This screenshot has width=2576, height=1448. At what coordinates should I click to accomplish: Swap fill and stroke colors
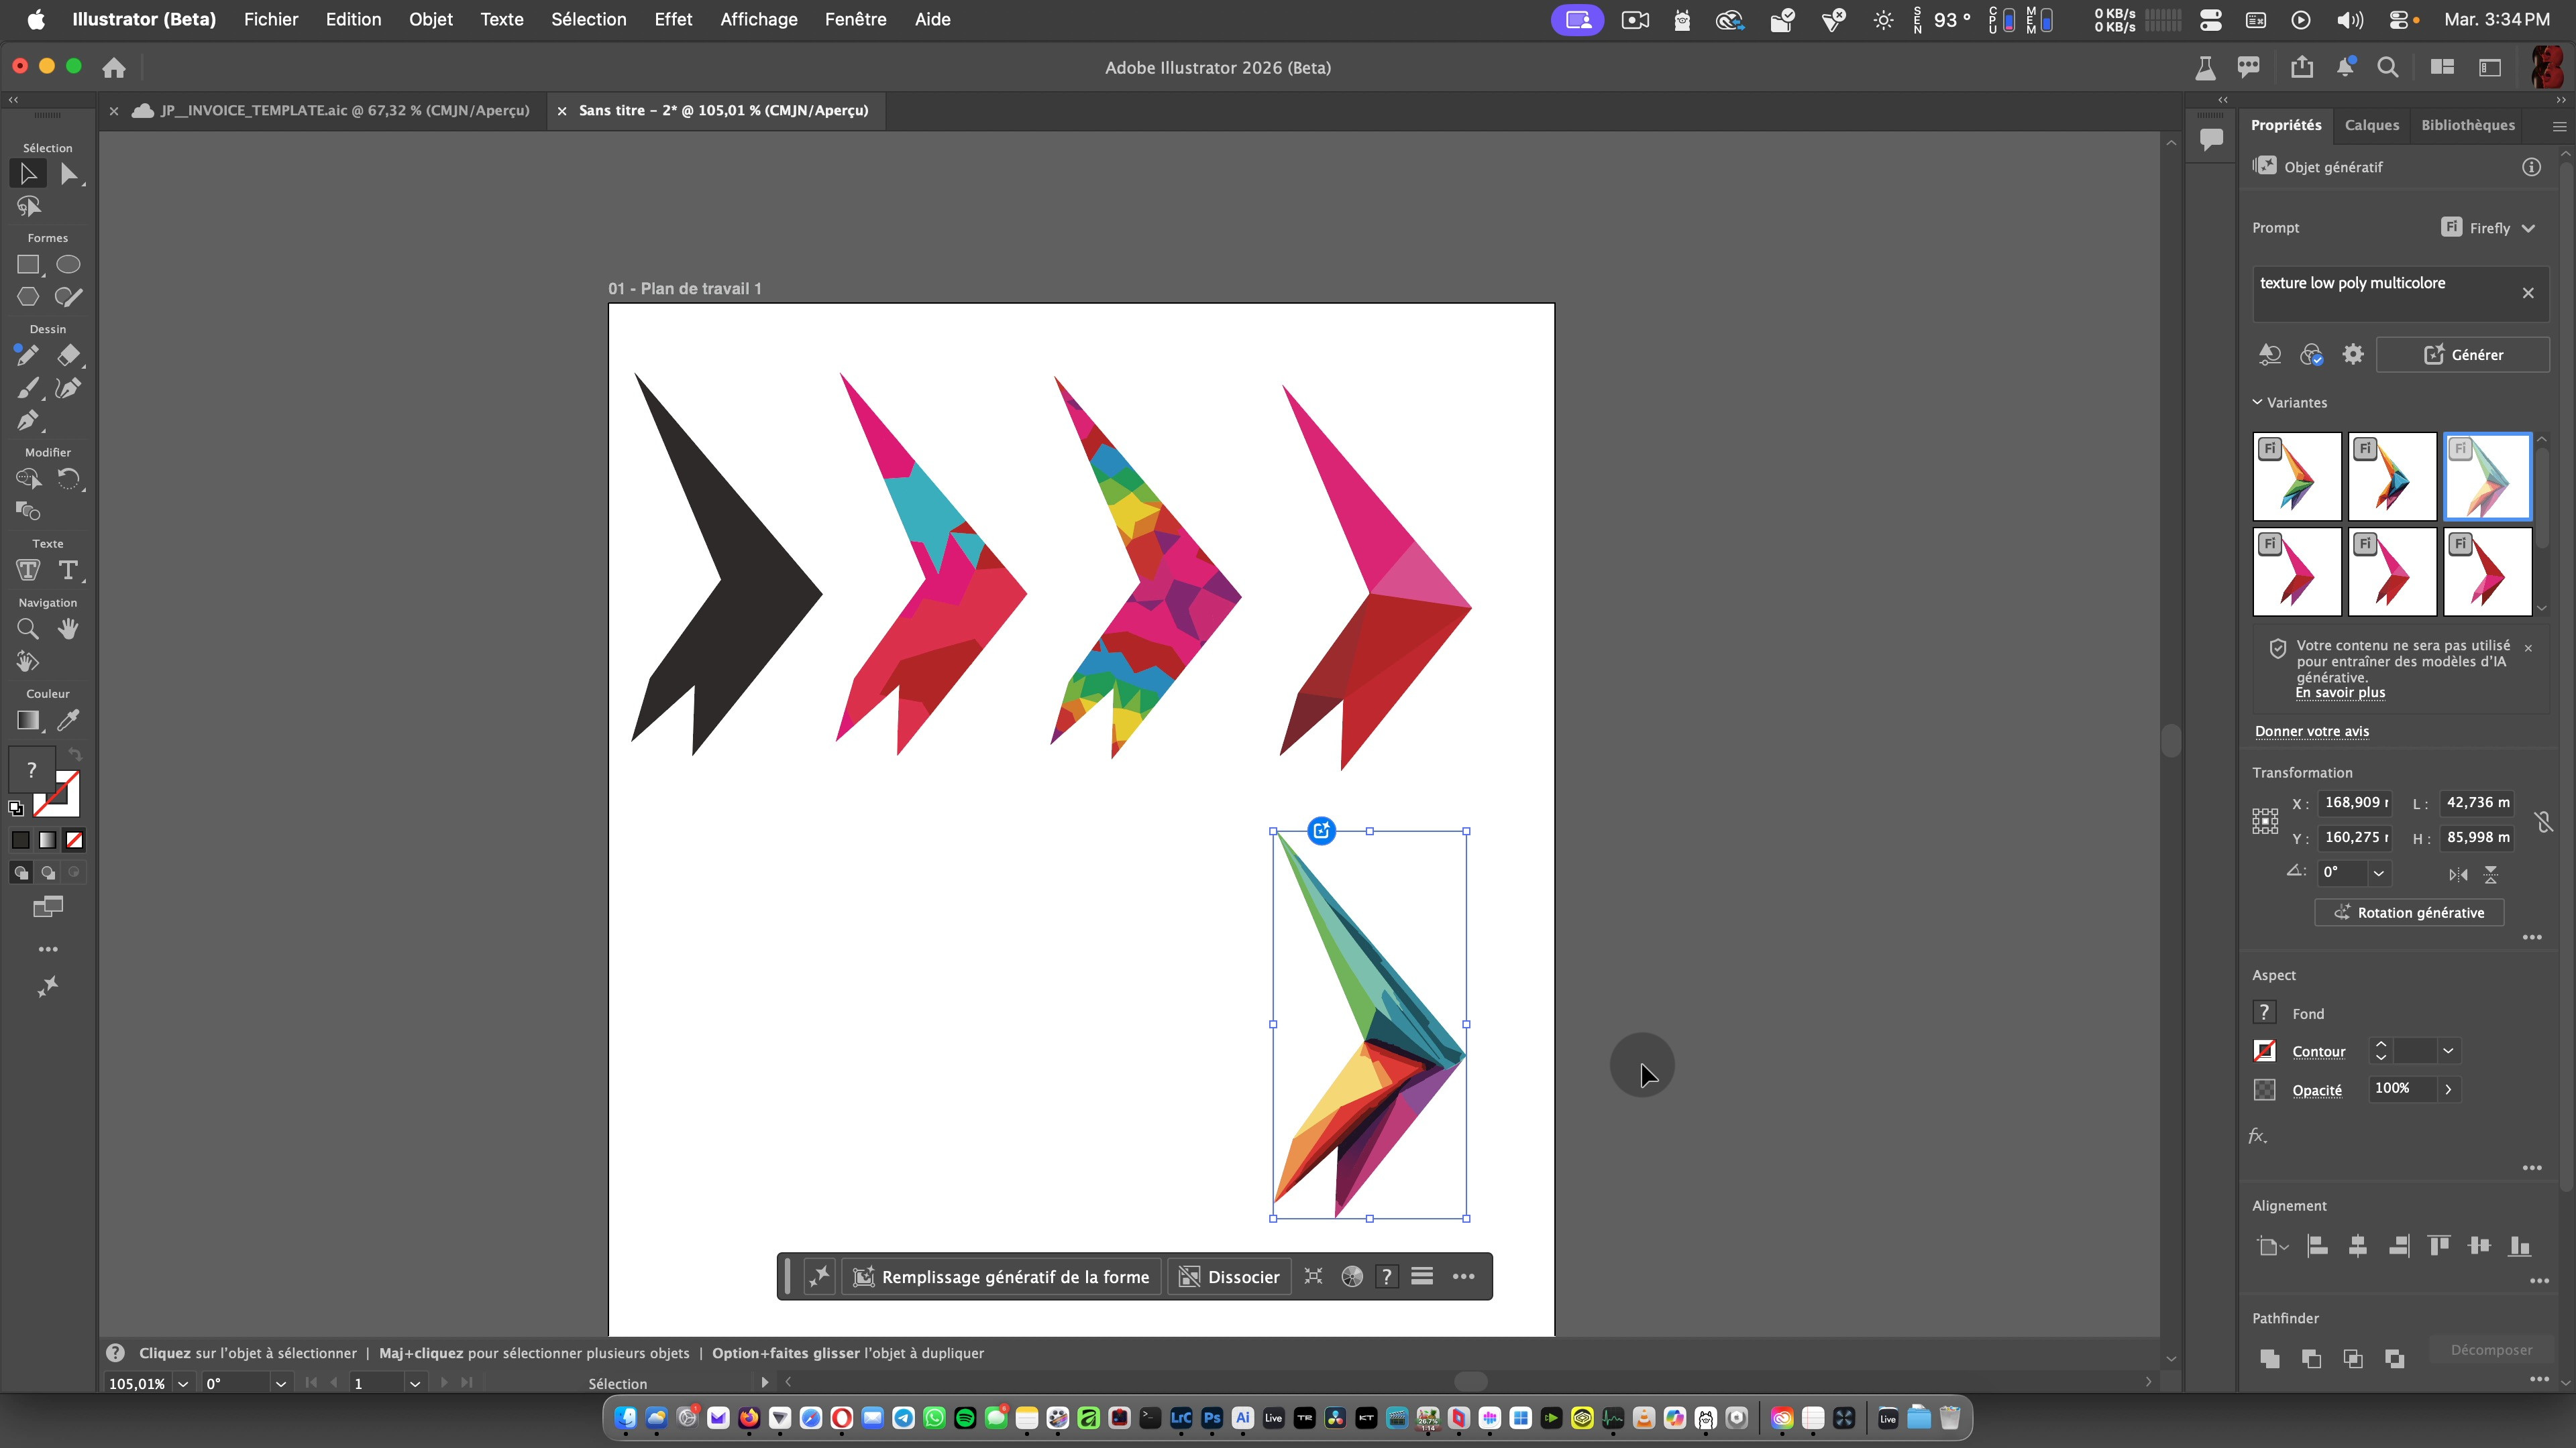click(x=75, y=754)
